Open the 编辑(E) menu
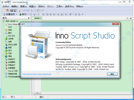This screenshot has width=134, height=100. click(15, 6)
